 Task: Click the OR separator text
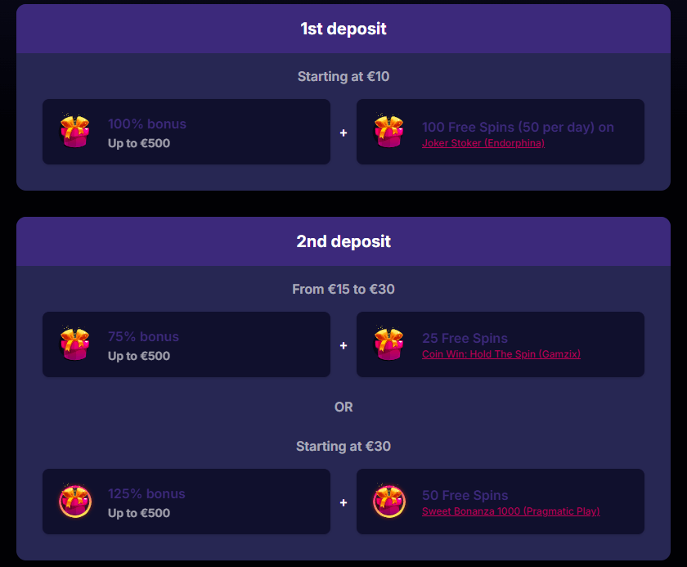(x=343, y=407)
